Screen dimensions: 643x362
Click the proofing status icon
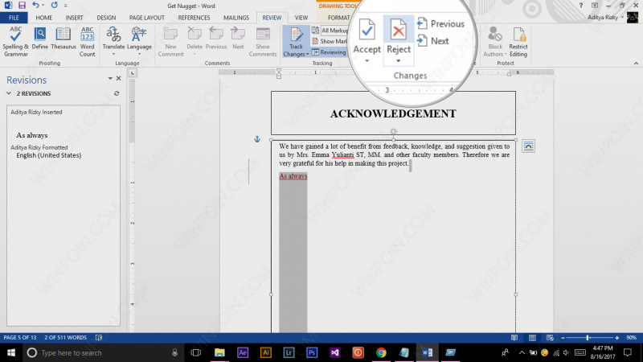pos(99,337)
